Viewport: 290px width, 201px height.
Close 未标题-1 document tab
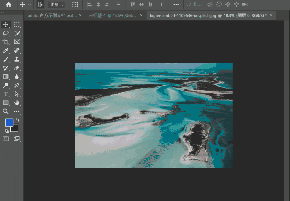(141, 15)
